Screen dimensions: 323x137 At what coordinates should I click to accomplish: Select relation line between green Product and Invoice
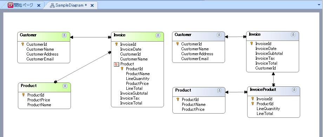point(83,67)
